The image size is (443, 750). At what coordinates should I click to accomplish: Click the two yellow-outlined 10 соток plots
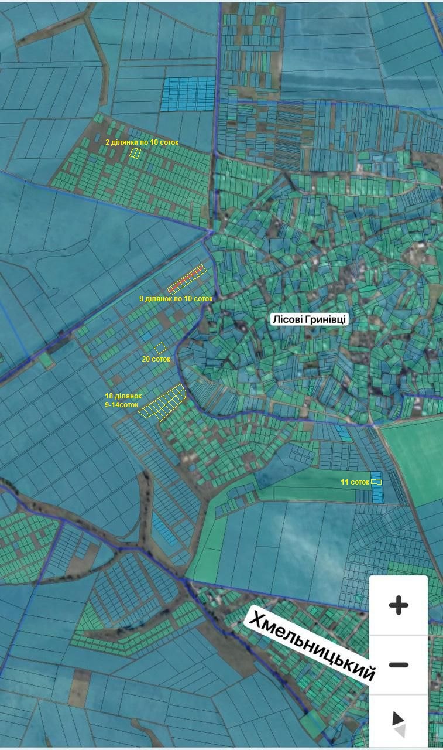(135, 153)
